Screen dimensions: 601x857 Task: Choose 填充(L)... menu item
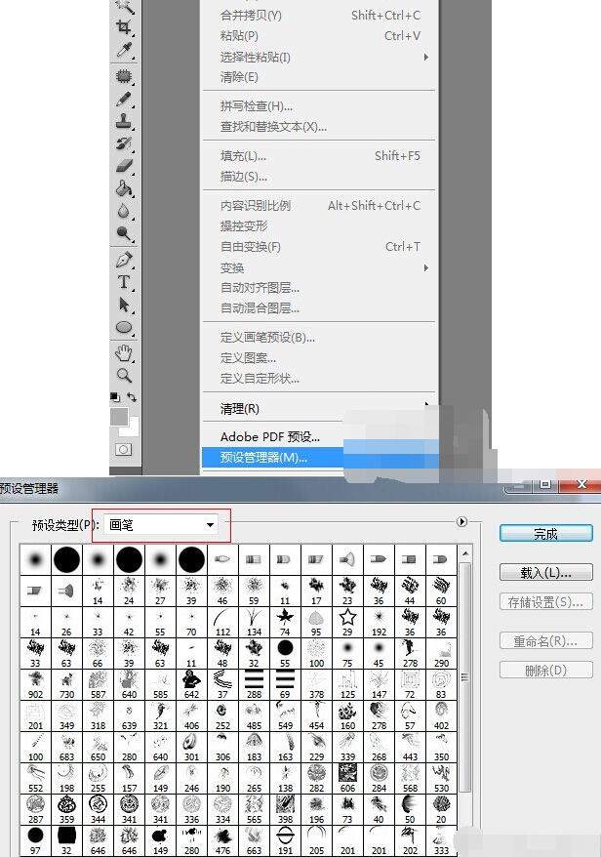(244, 156)
